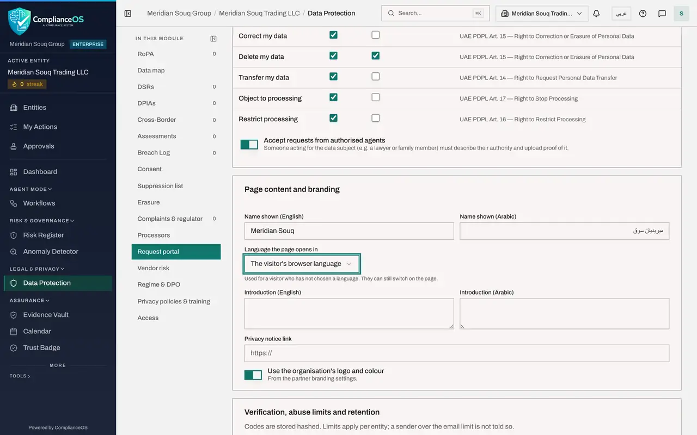Toggle Accept requests from authorised agents
This screenshot has height=435, width=697.
click(x=249, y=145)
